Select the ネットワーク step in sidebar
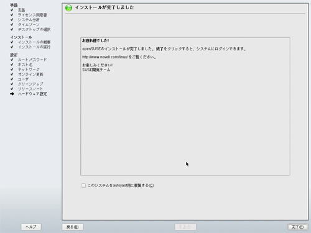Image resolution: width=311 pixels, height=233 pixels. [x=29, y=70]
